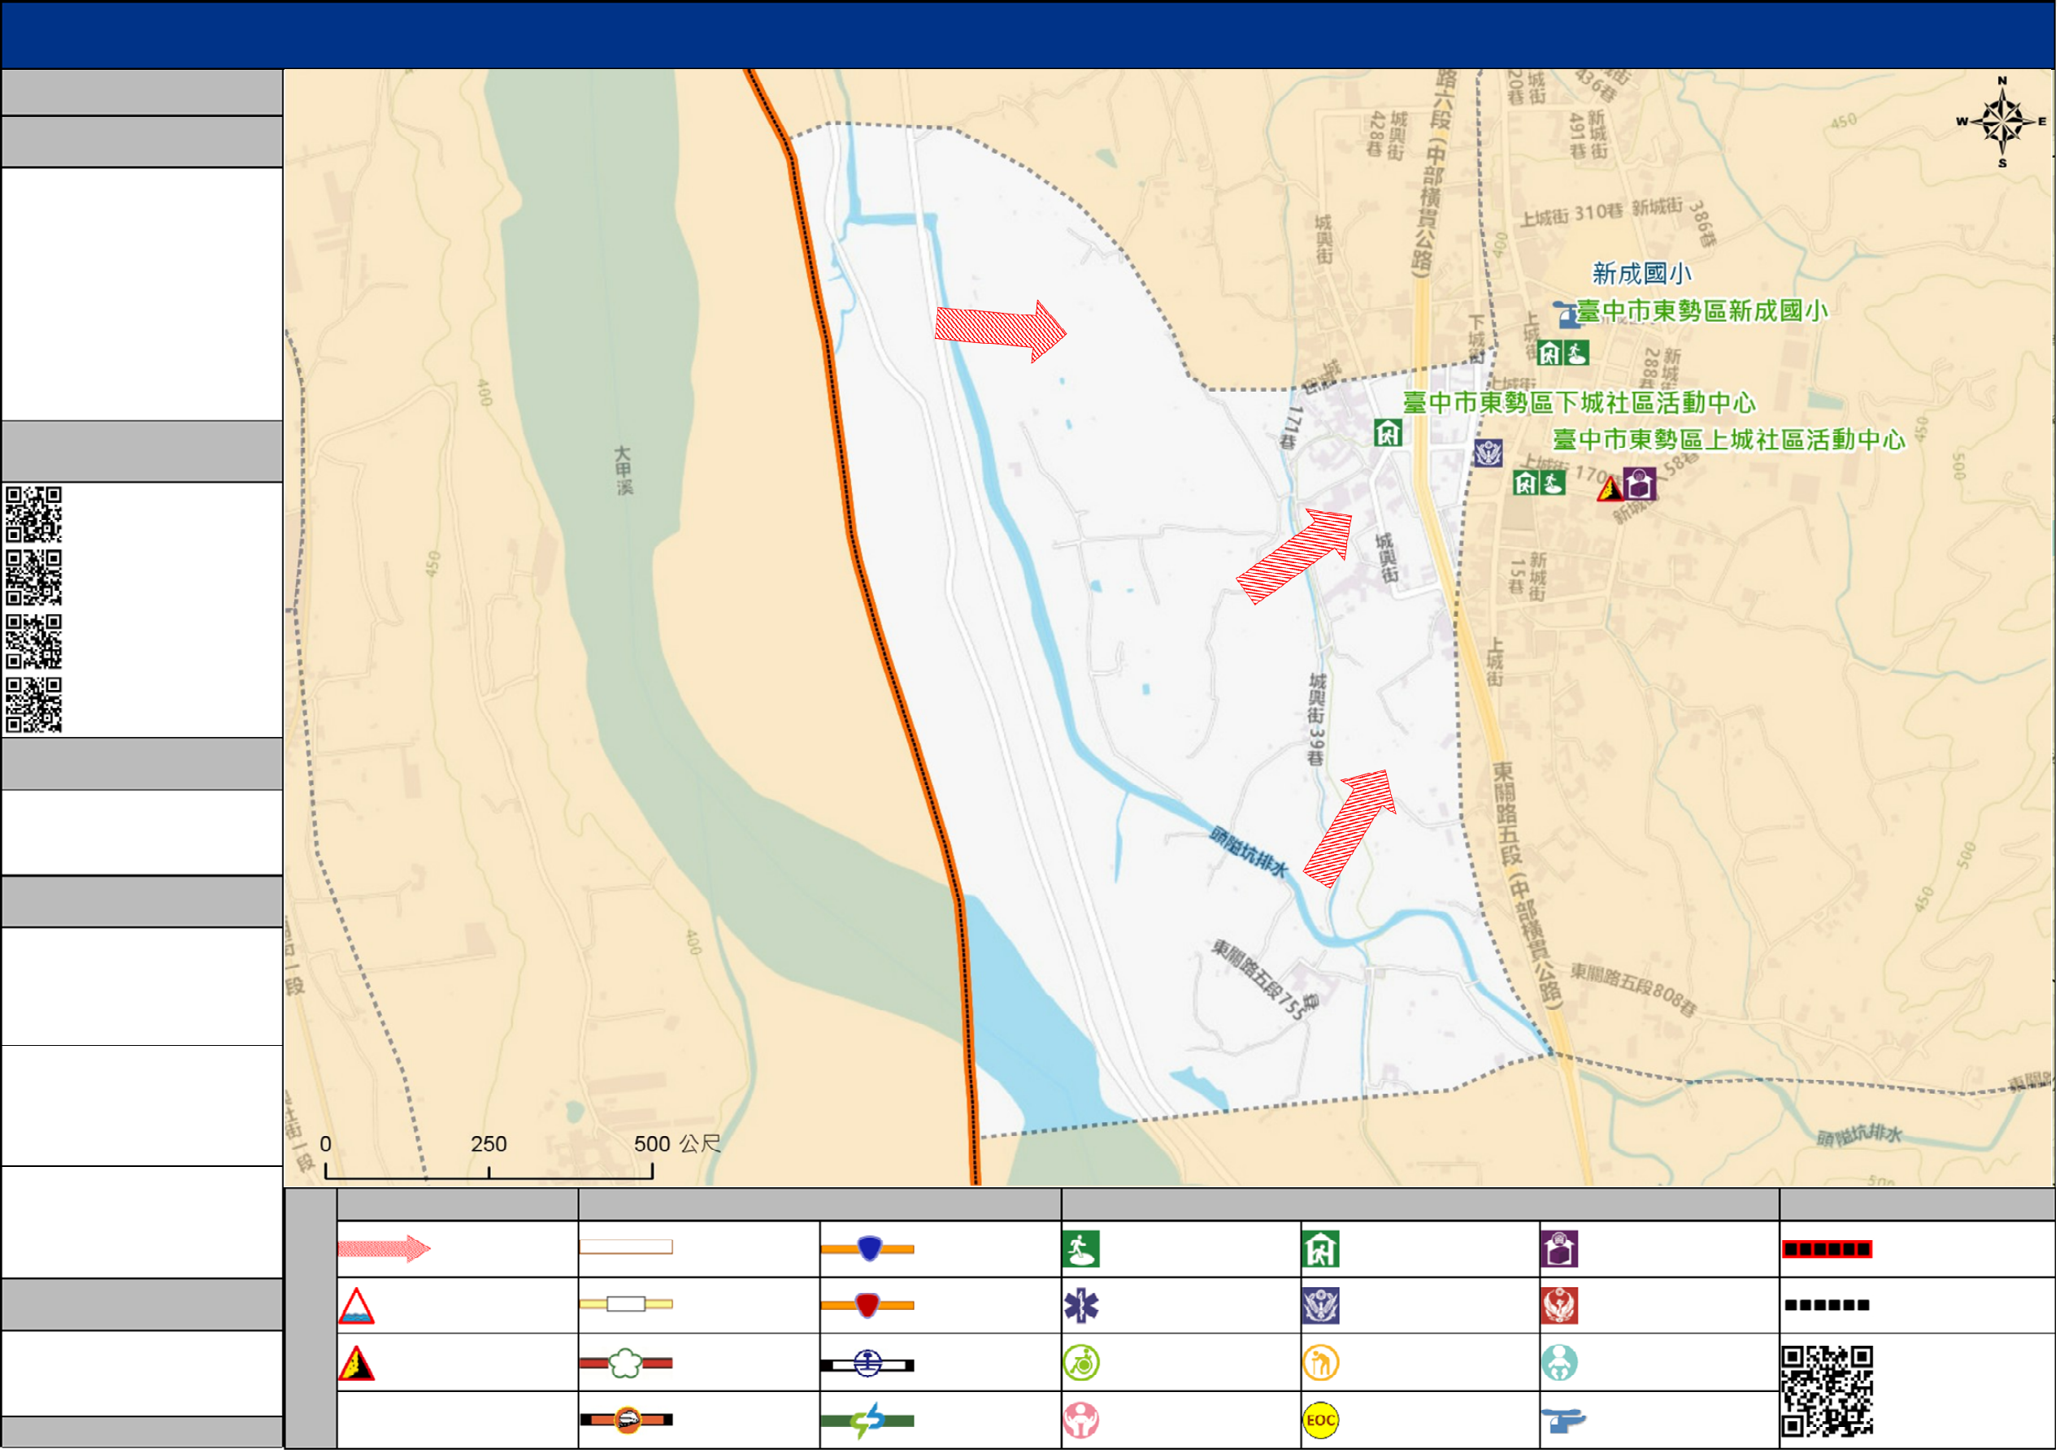Click indoor shelter icon below 臺中市東勢區新成國小 label
This screenshot has height=1453, width=2060.
[x=1550, y=353]
